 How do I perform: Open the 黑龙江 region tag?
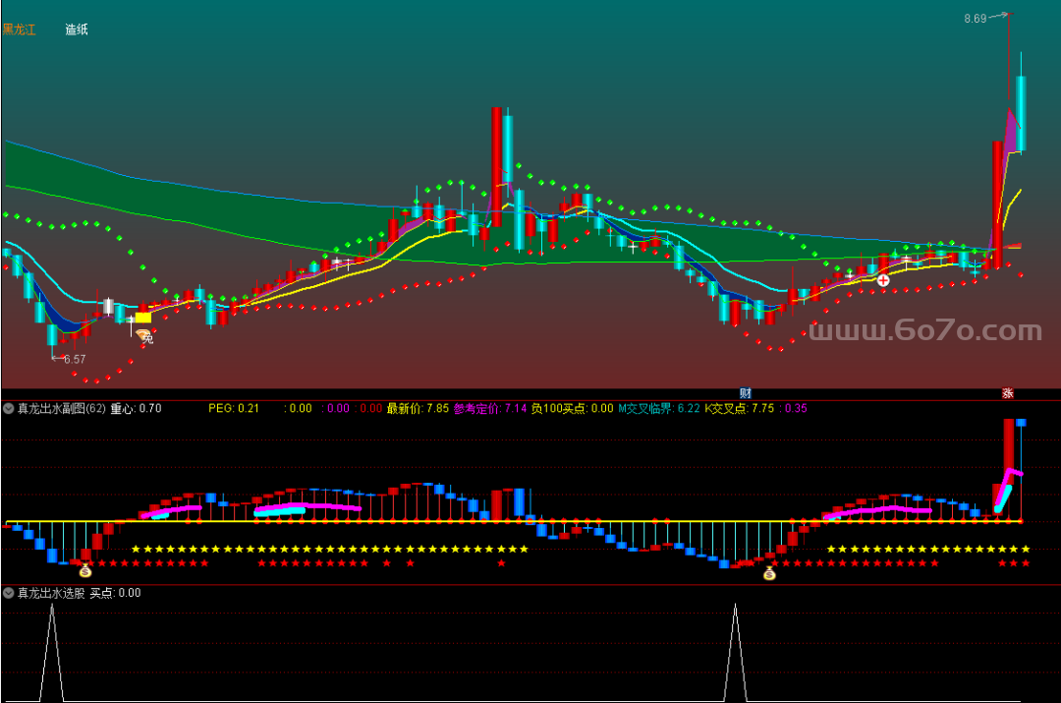tap(19, 29)
